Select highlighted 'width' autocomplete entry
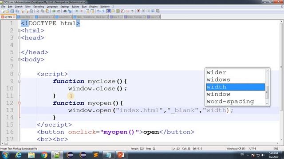 point(236,87)
